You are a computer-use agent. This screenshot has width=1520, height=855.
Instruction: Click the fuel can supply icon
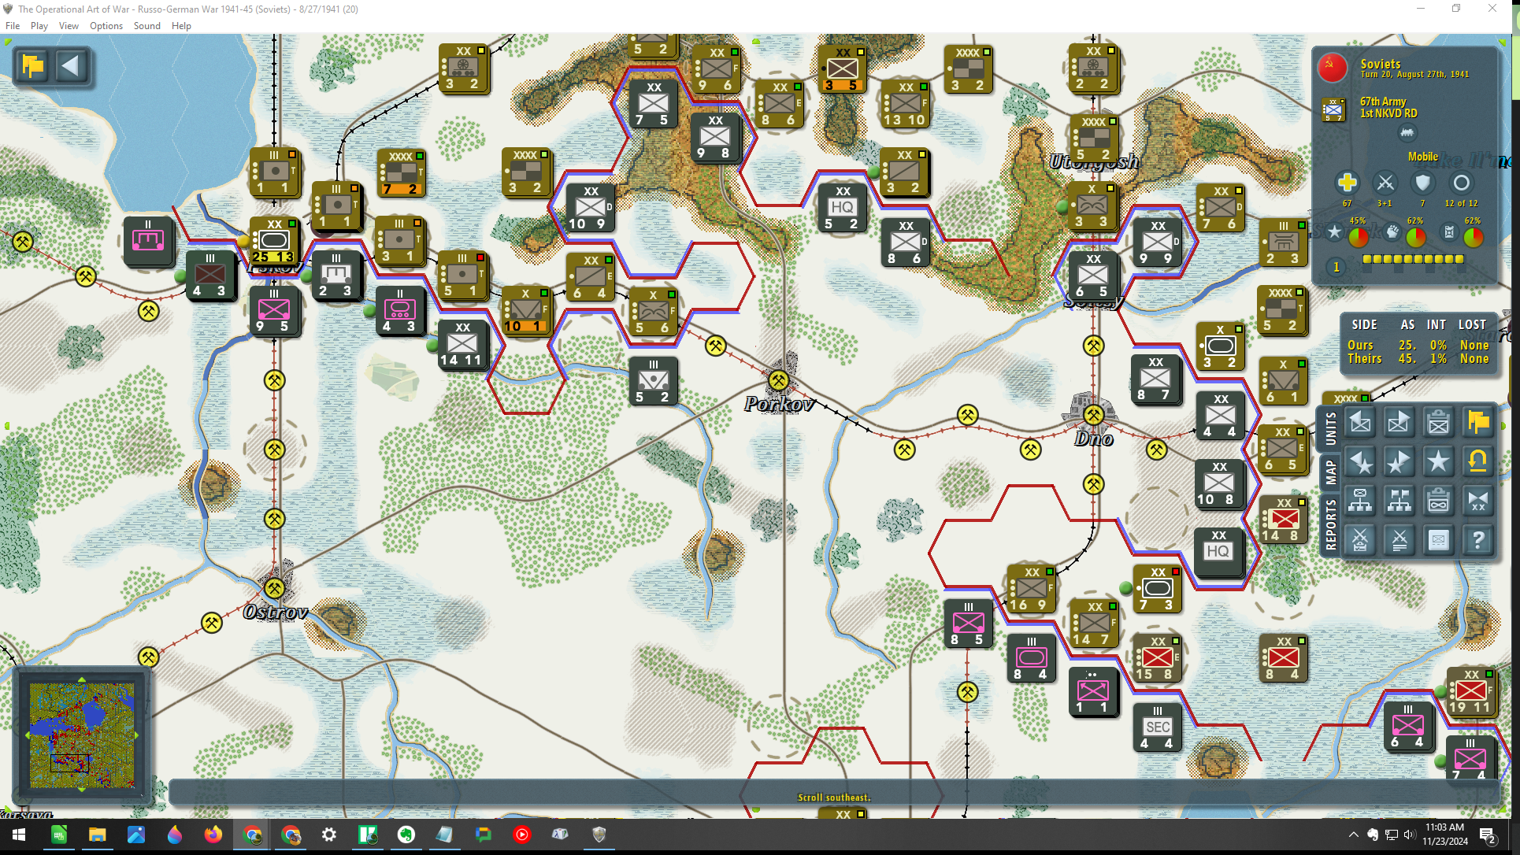(x=1449, y=232)
